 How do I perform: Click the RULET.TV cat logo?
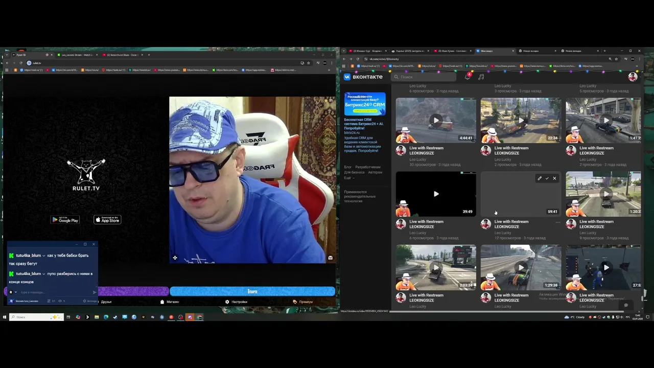[86, 174]
